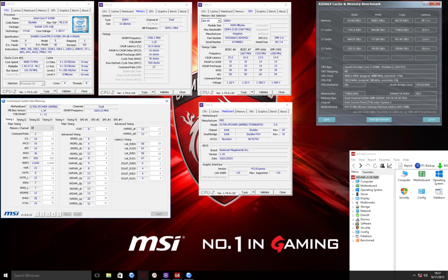Open Graphics tab in CPU-Z SPD window
The height and width of the screenshot is (280, 448).
click(x=261, y=11)
